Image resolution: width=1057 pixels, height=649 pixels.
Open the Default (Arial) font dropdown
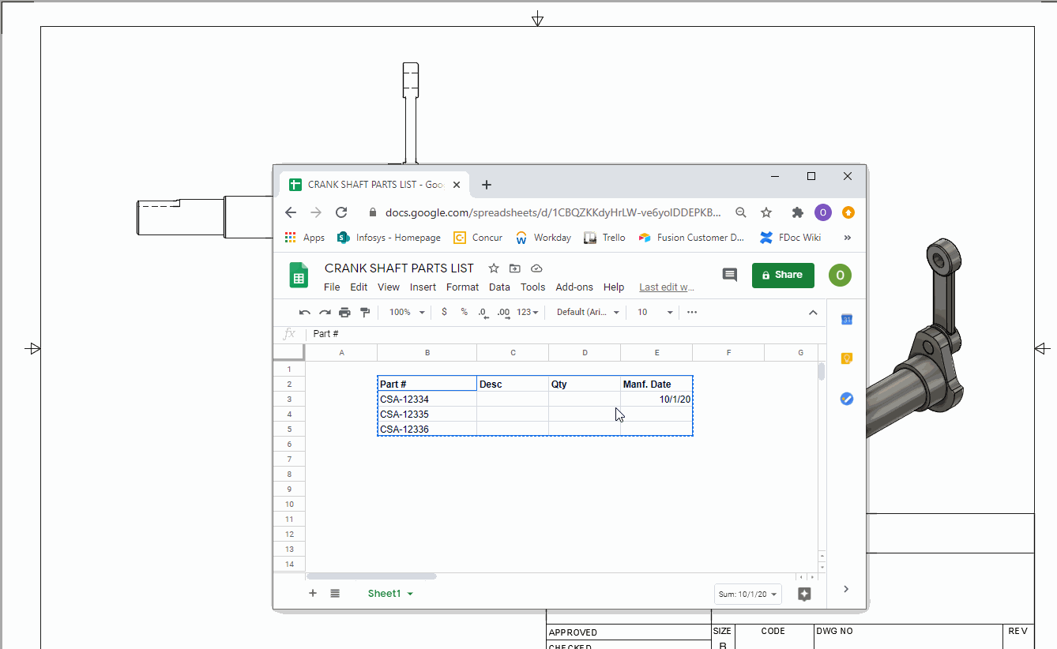[x=588, y=313]
